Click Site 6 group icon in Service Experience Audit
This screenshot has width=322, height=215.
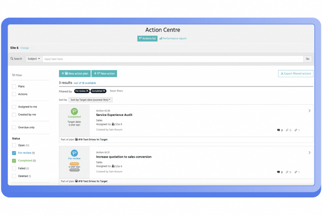pyautogui.click(x=113, y=124)
